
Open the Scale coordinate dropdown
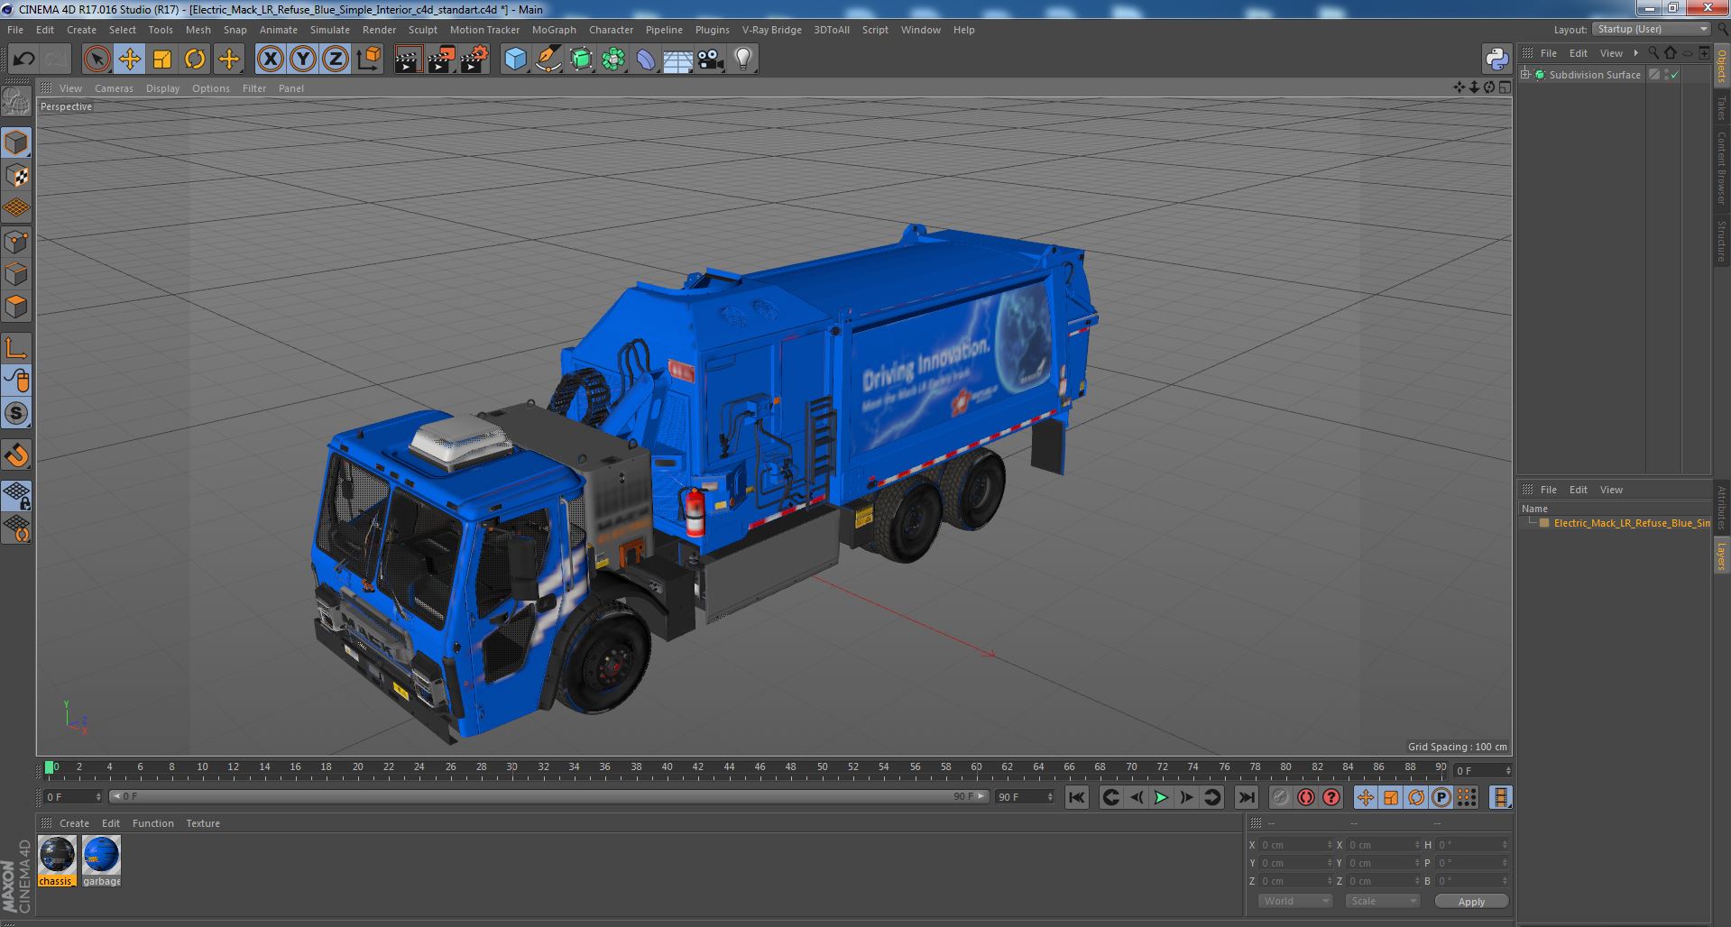coord(1383,901)
